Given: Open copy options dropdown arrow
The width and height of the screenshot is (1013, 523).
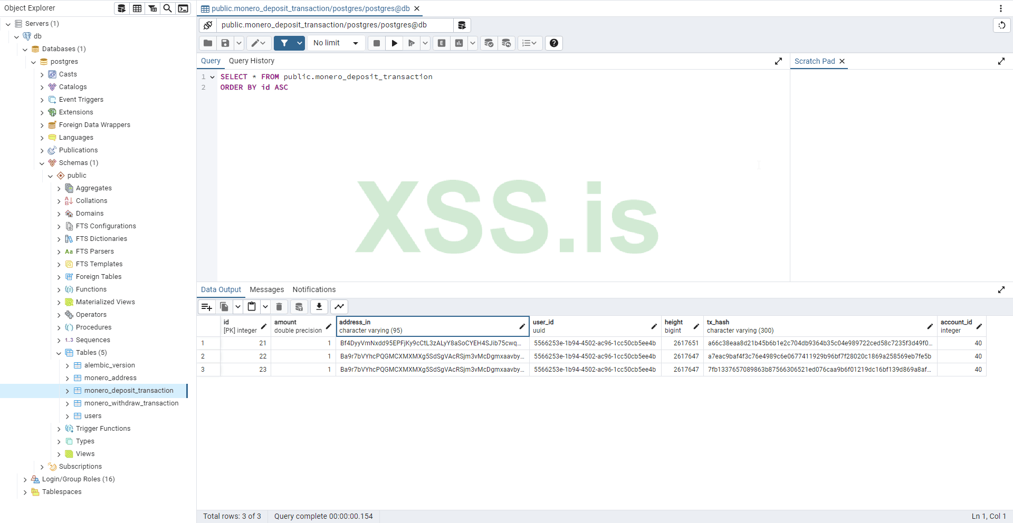Looking at the screenshot, I should pyautogui.click(x=238, y=307).
